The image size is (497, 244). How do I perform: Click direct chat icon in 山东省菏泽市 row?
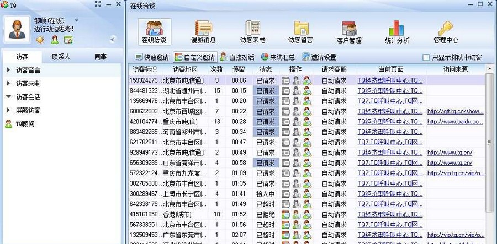click(297, 163)
